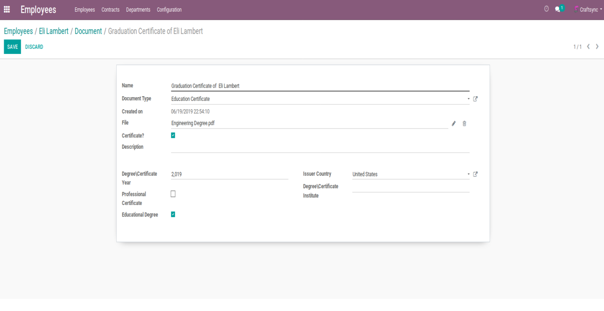Click the pencil icon to edit file

tap(453, 124)
